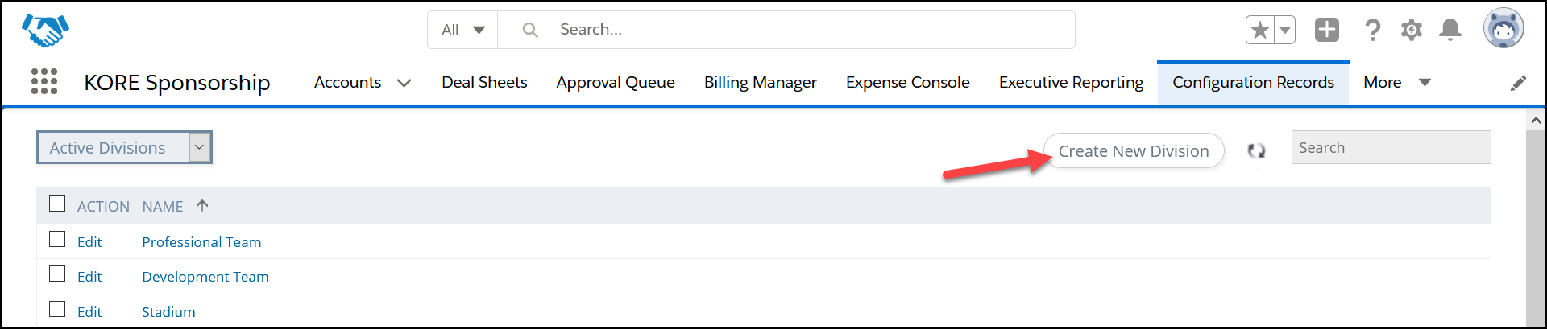Viewport: 1547px width, 329px height.
Task: Open the App Launcher grid icon
Action: click(x=44, y=81)
